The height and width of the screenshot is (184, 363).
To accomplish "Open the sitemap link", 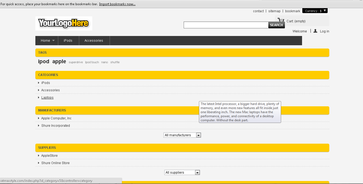I will coord(274,11).
